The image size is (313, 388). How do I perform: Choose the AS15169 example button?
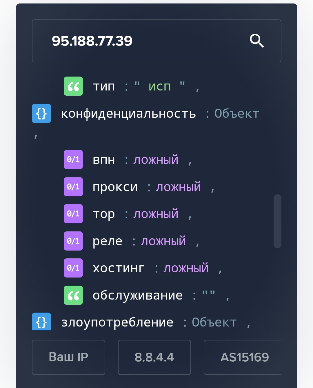243,357
